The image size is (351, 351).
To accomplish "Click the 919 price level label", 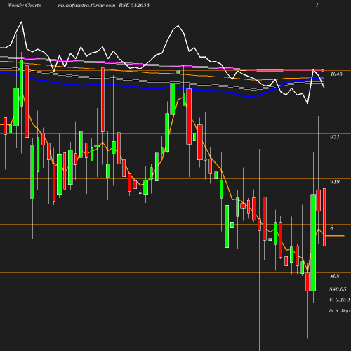I will (335, 182).
